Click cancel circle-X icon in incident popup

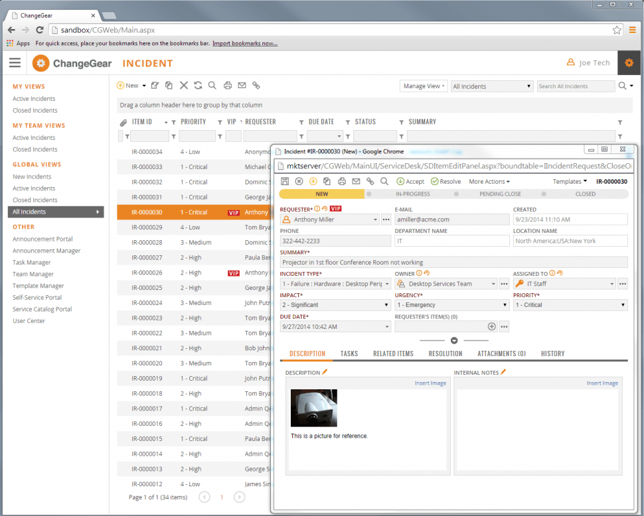pos(299,181)
